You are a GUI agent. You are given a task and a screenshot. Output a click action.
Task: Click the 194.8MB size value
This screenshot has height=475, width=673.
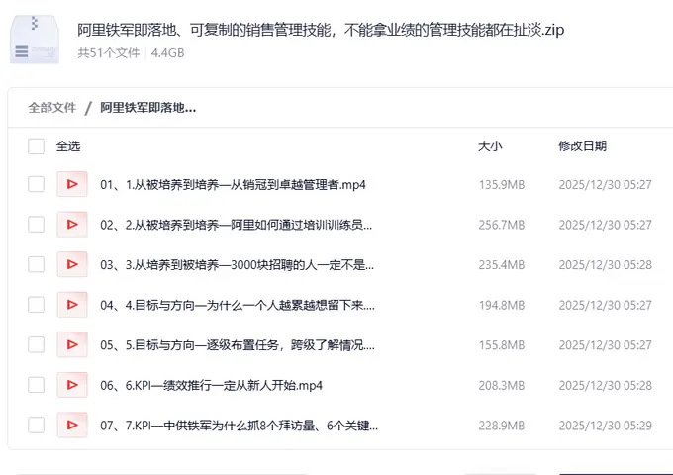502,305
